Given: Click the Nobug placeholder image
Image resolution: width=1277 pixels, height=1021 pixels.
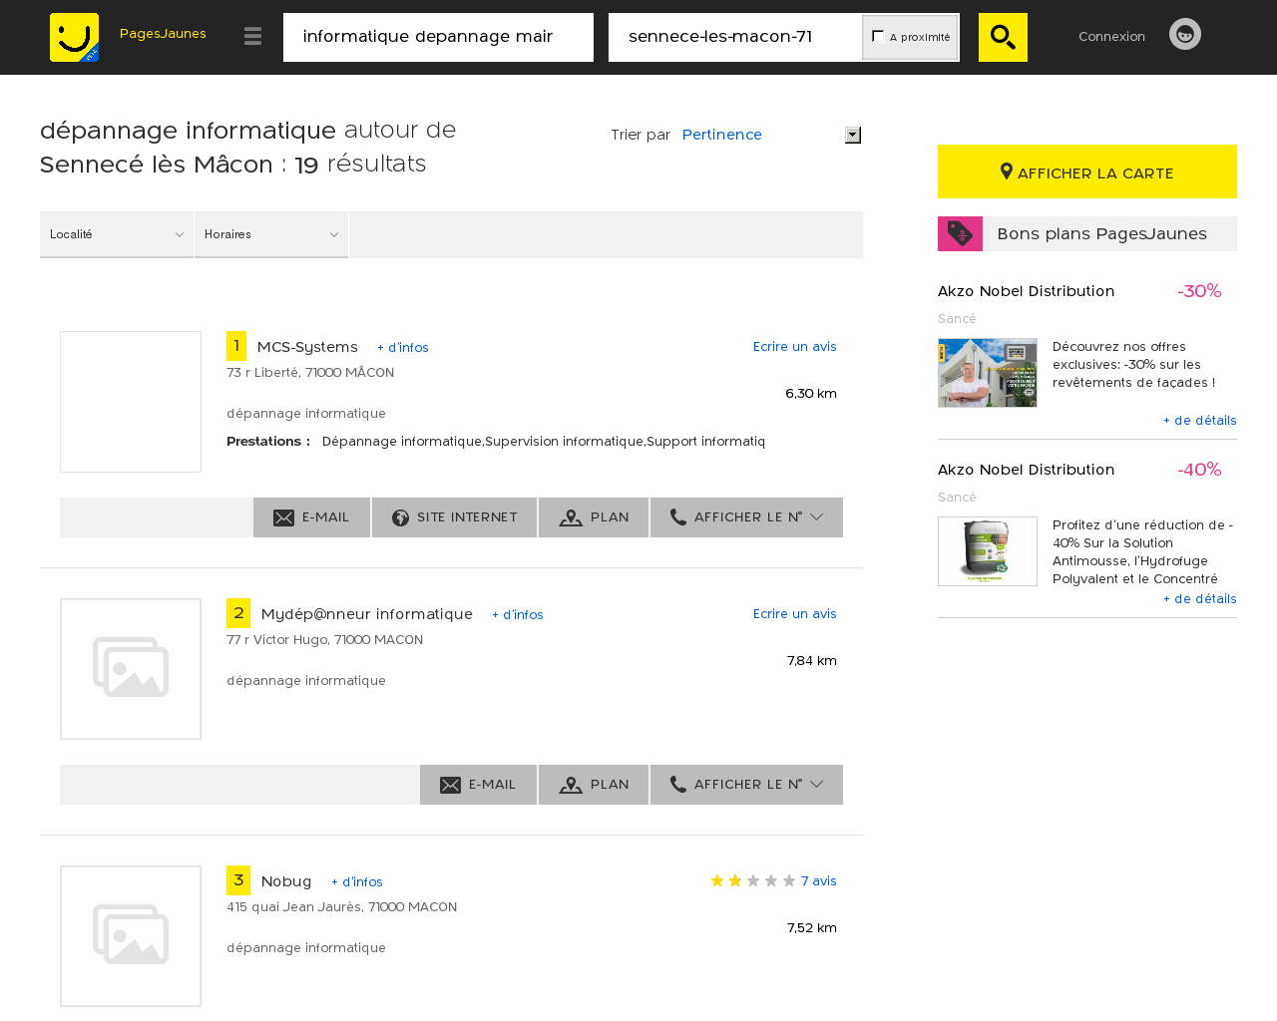Looking at the screenshot, I should tap(131, 936).
